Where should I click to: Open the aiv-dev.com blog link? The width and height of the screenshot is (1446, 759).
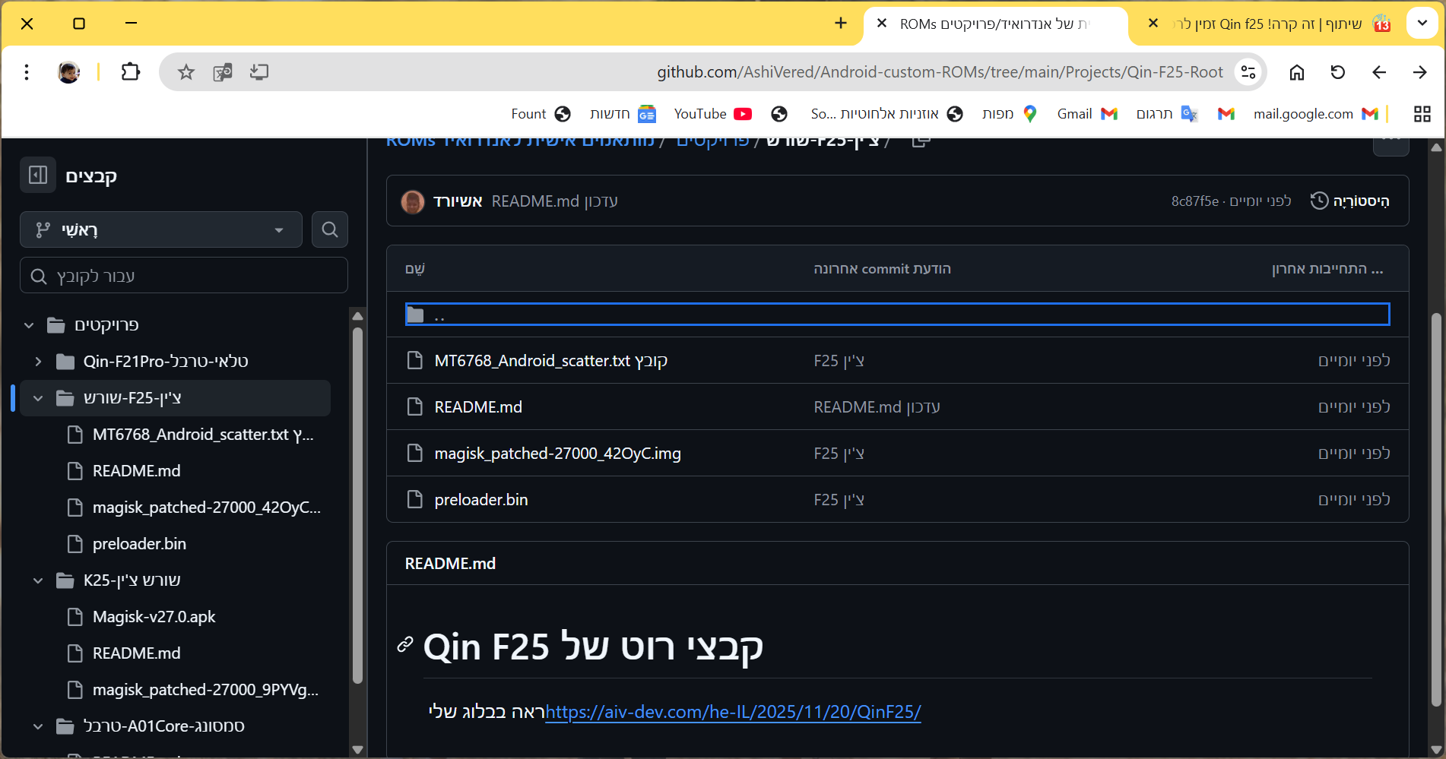click(733, 712)
